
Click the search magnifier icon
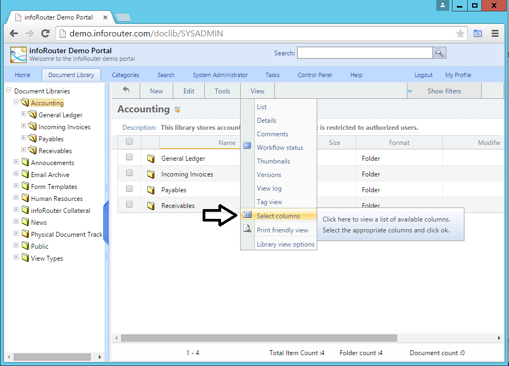click(x=439, y=53)
